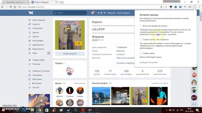Click Сообщить об ошибке link
Screen dimensions: 202x113
point(149,62)
